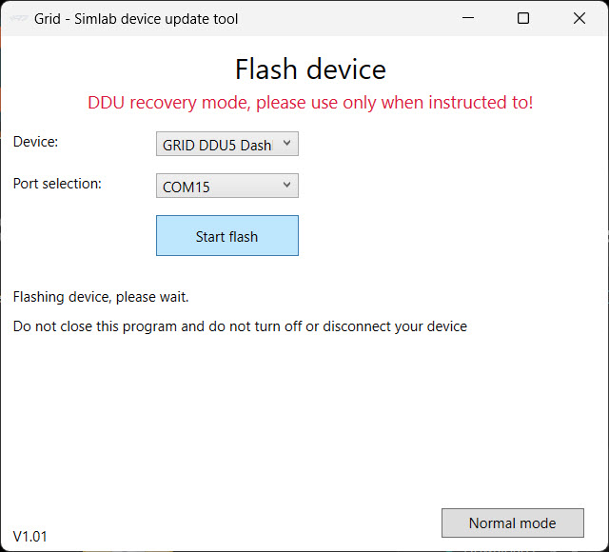Image resolution: width=609 pixels, height=552 pixels.
Task: Click the 'Flashing device, please wait.' status message
Action: click(x=101, y=297)
